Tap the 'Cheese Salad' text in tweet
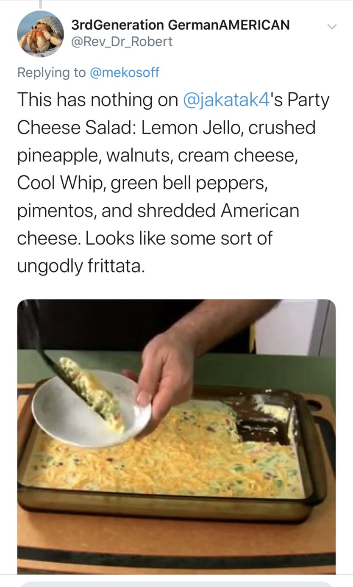 (x=75, y=128)
